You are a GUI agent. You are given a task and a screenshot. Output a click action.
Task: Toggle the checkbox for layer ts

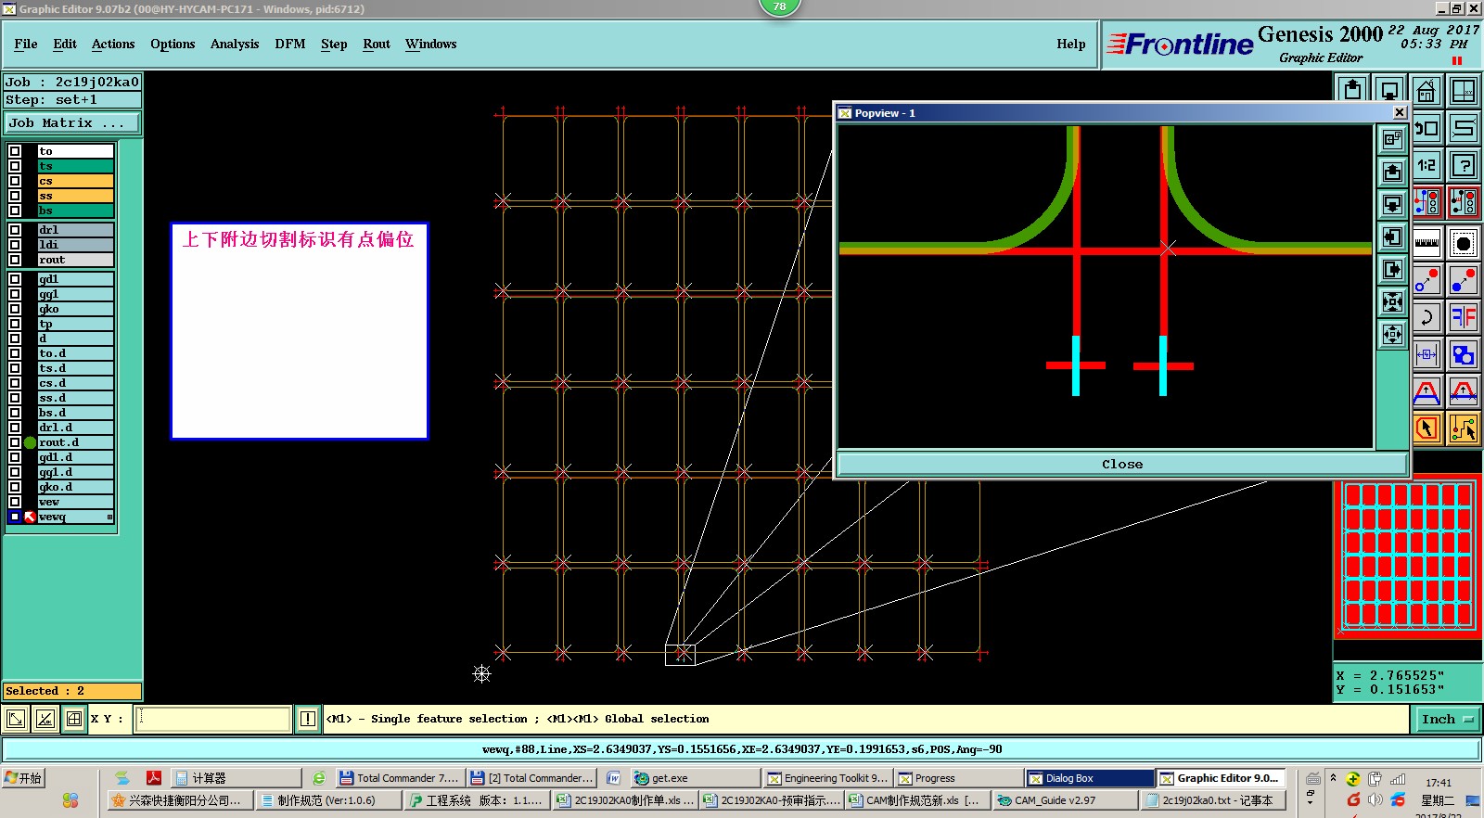15,166
